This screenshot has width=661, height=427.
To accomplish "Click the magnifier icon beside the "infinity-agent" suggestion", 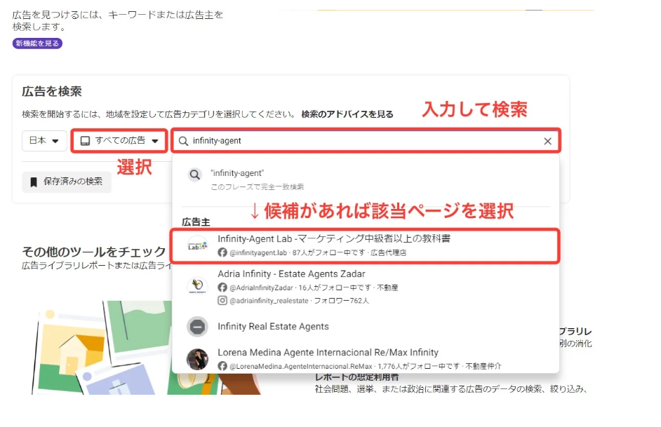I will pyautogui.click(x=195, y=175).
